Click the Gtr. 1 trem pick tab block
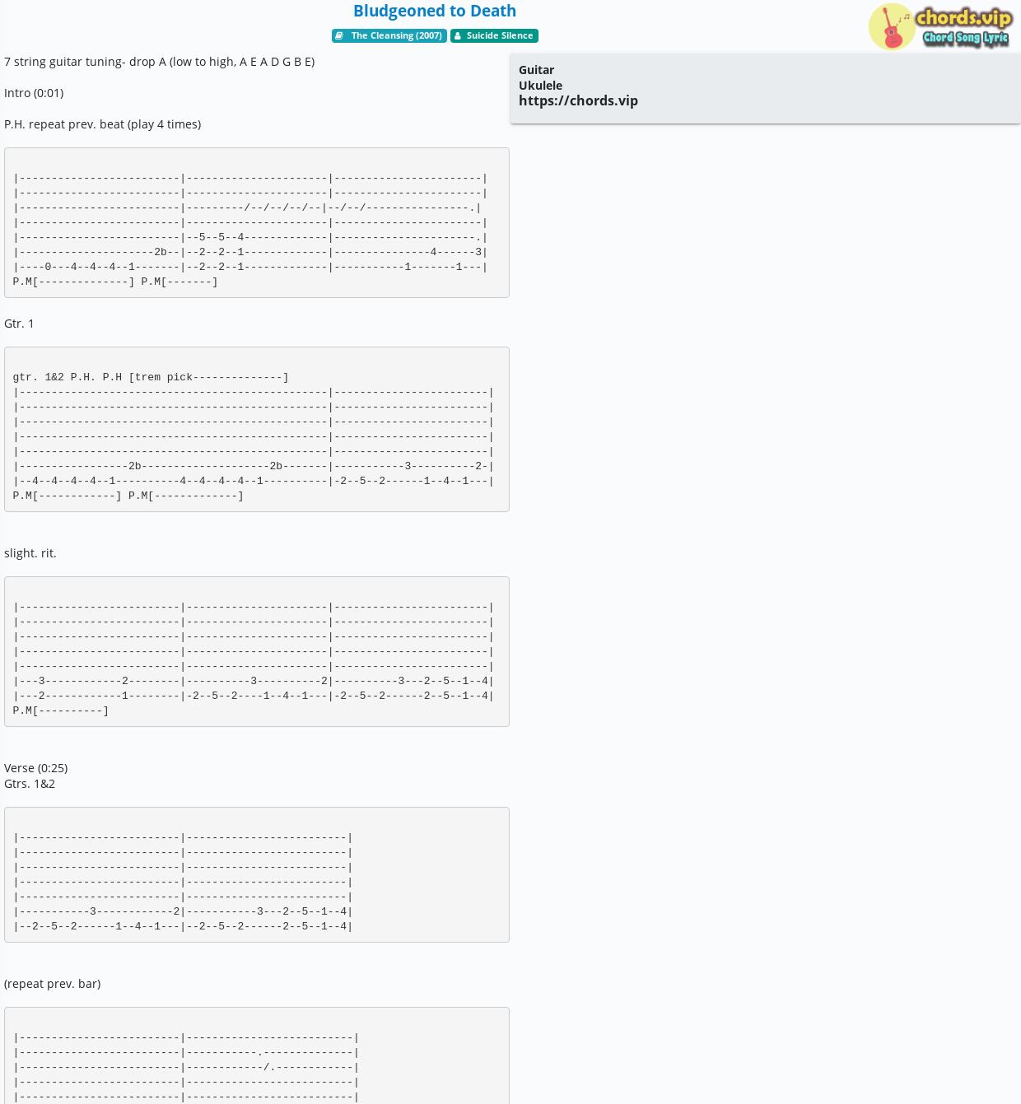The width and height of the screenshot is (1021, 1104). pyautogui.click(x=257, y=429)
